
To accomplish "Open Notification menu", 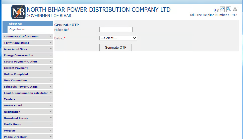I will pyautogui.click(x=28, y=112).
